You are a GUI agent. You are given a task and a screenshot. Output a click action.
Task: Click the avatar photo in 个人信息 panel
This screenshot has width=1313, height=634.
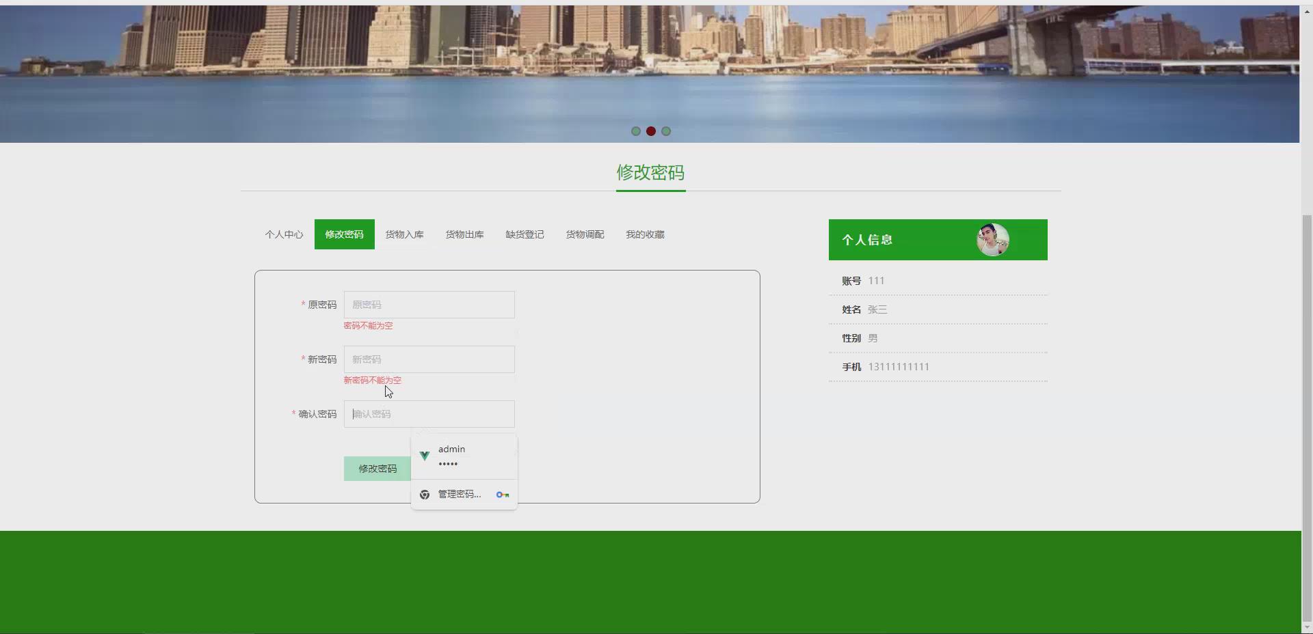(992, 240)
